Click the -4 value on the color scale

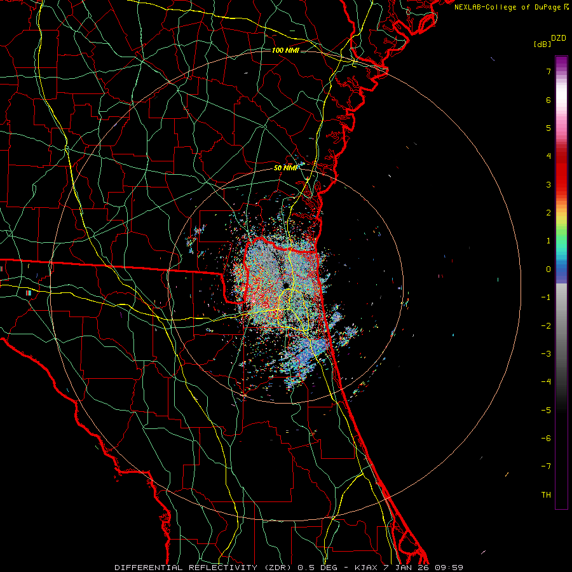[546, 382]
